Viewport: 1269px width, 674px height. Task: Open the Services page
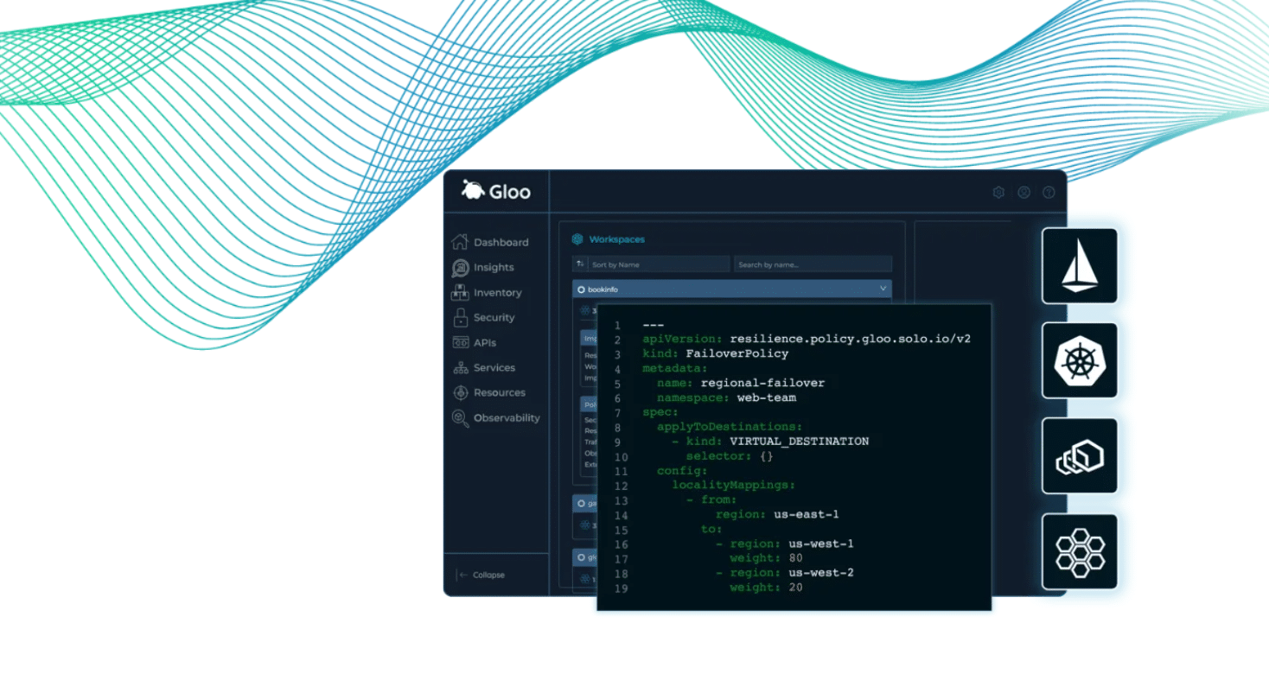click(484, 368)
